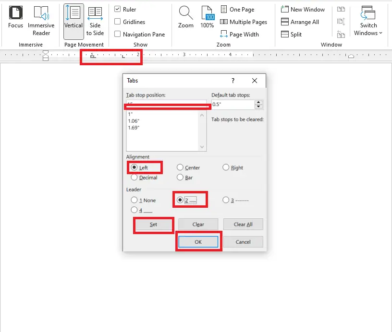392x332 pixels.
Task: Increase the default tab stops value
Action: 259,102
